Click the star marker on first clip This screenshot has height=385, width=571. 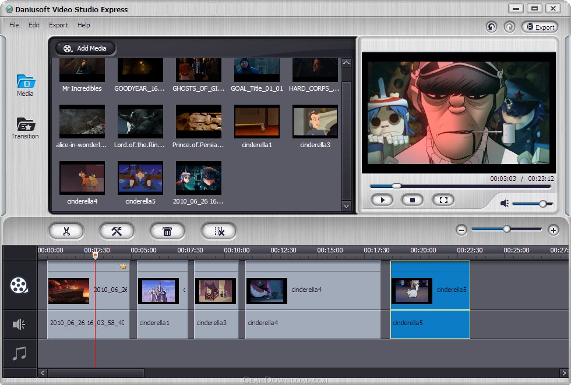click(123, 266)
